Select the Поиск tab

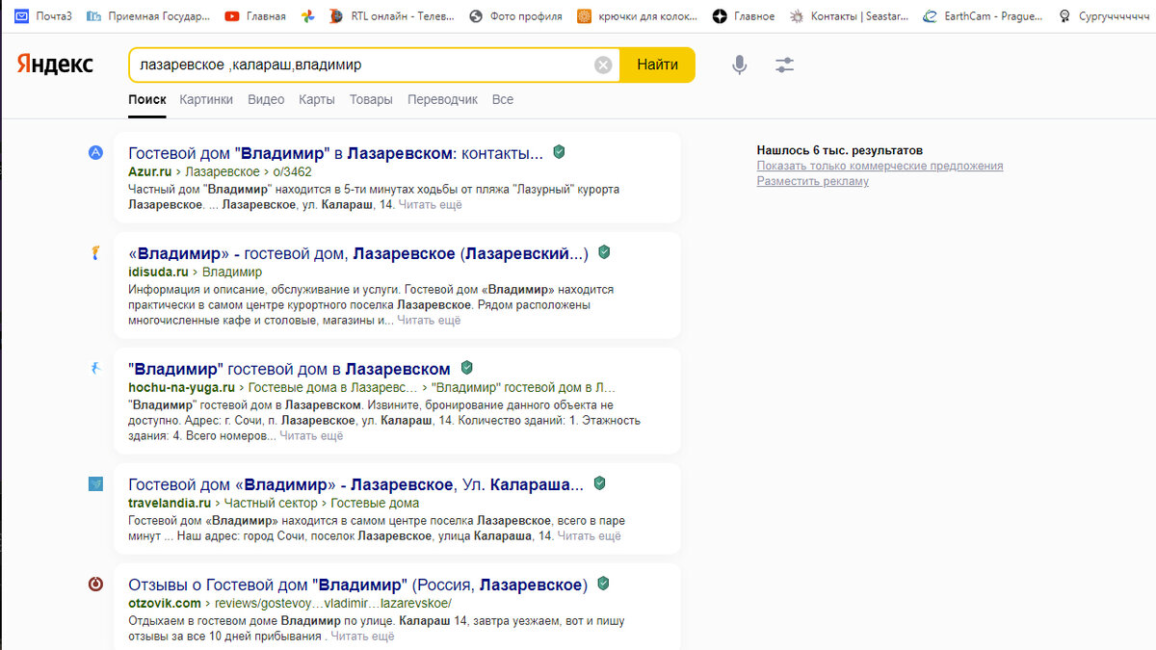(147, 99)
